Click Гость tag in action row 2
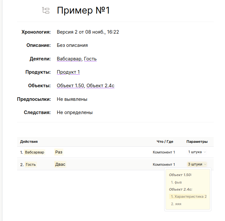 click(x=31, y=164)
